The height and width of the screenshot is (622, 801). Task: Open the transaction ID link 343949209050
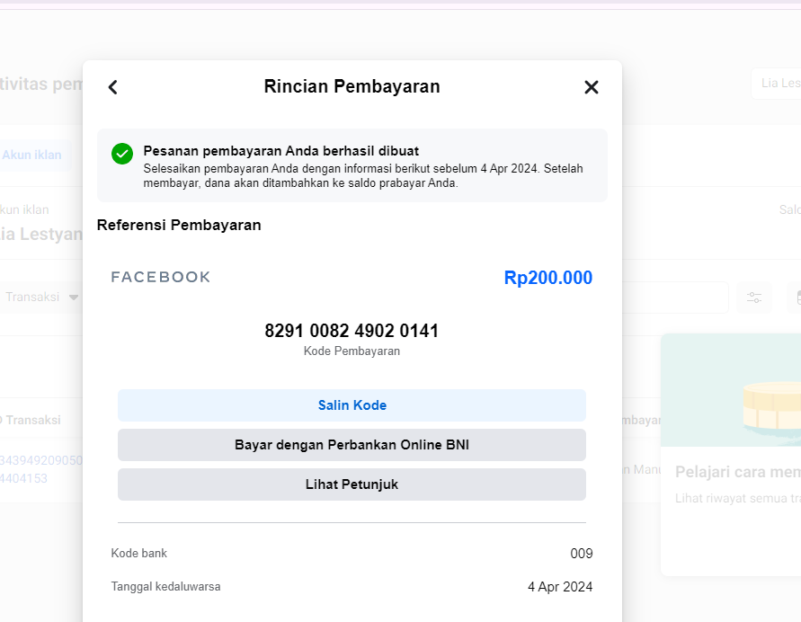[41, 460]
